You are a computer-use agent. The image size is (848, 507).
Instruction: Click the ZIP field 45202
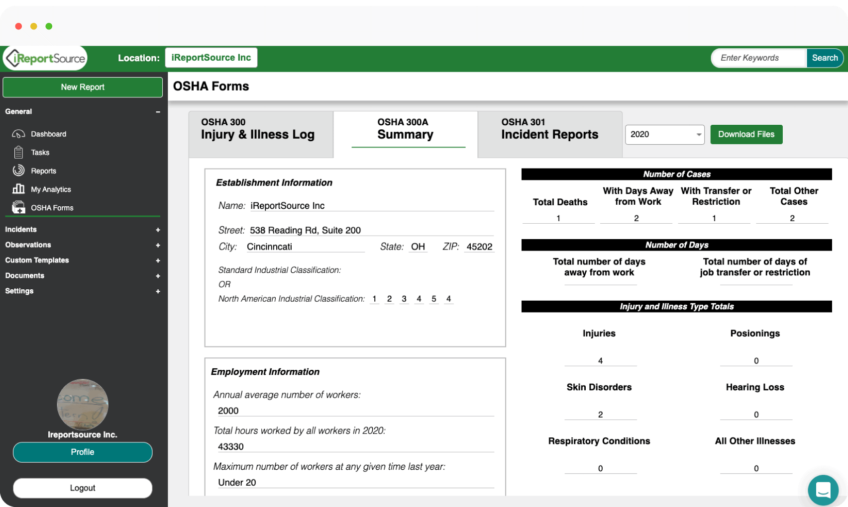coord(479,247)
